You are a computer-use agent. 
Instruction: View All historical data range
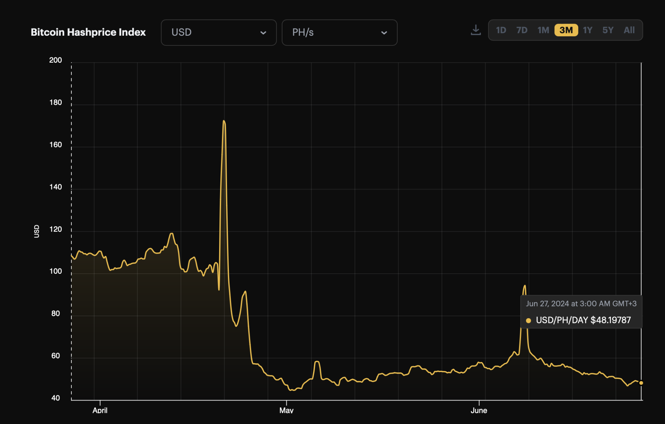click(629, 30)
